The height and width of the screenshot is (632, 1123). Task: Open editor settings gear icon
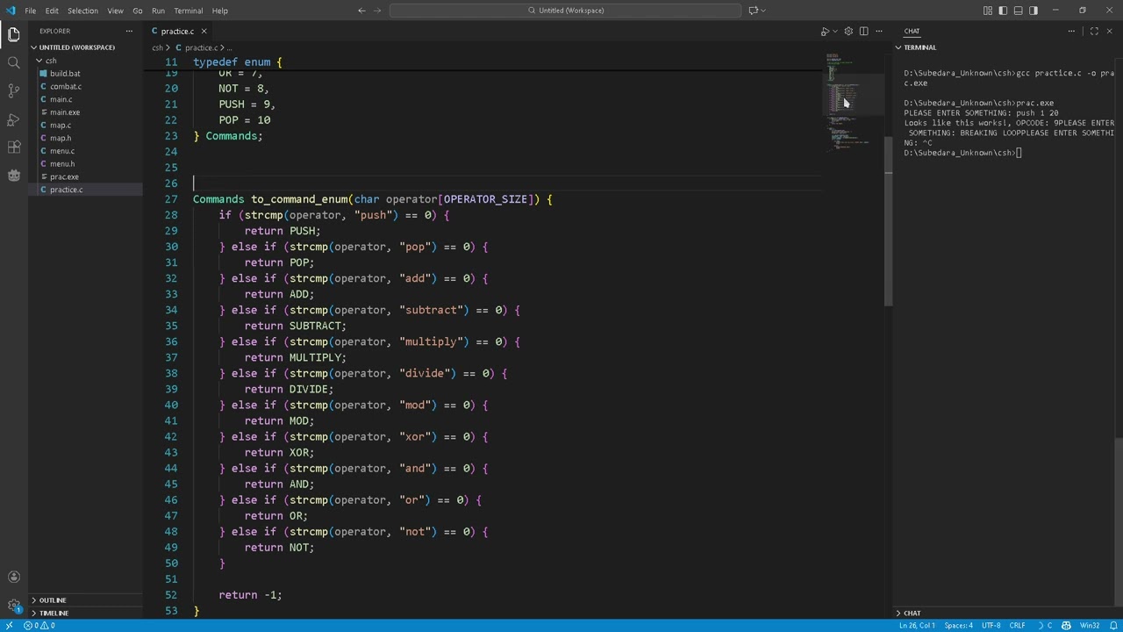[848, 32]
